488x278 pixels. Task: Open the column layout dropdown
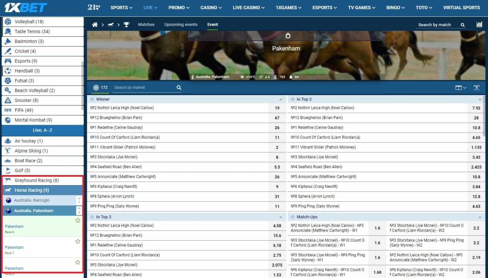click(x=461, y=88)
